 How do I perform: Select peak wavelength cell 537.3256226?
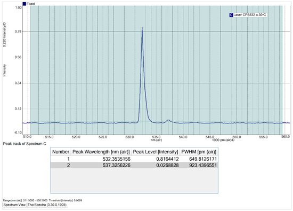point(117,165)
